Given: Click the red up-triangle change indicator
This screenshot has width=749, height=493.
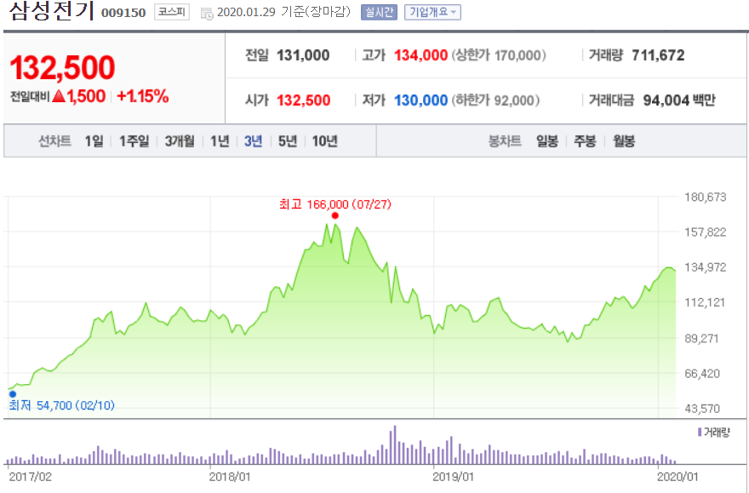Looking at the screenshot, I should (x=59, y=96).
